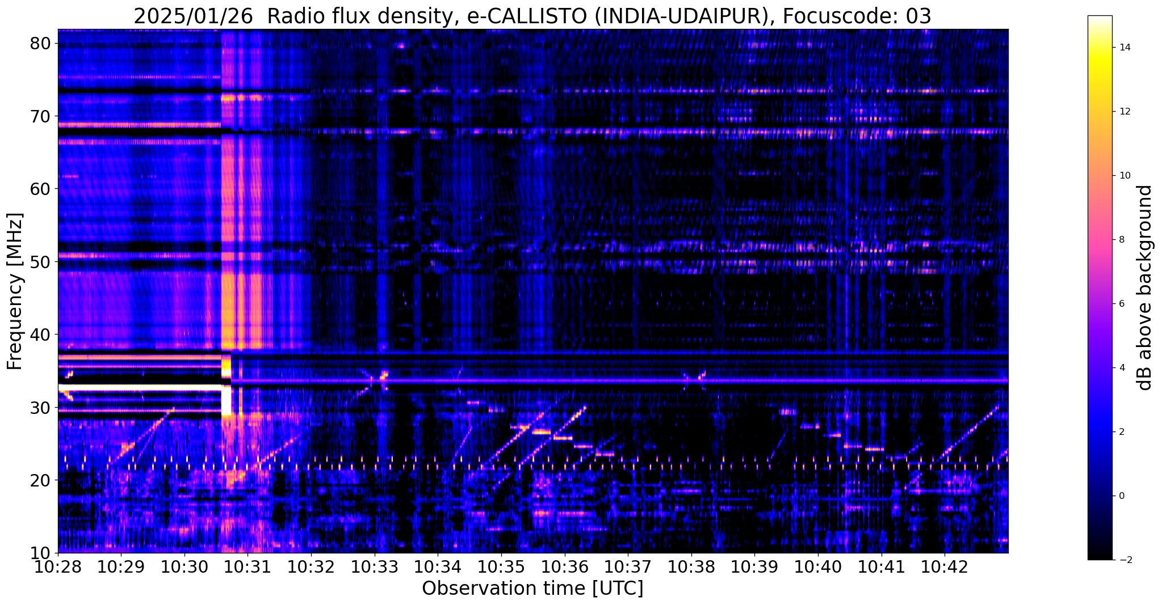Click the 10:32 time tick label

[311, 567]
